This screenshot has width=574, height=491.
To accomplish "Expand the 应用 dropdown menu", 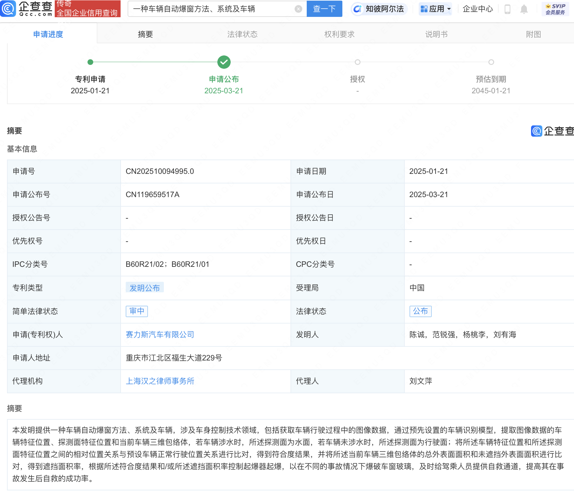I will [x=435, y=9].
